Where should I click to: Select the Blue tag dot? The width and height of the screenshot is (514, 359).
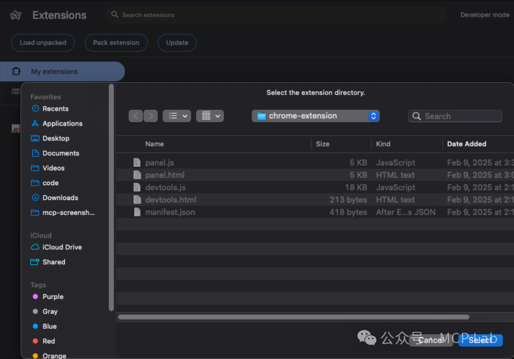[x=35, y=326]
